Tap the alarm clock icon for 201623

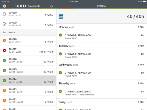pyautogui.click(x=5, y=91)
